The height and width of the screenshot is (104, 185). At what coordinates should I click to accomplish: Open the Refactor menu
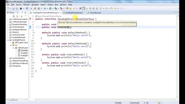[x=26, y=5]
